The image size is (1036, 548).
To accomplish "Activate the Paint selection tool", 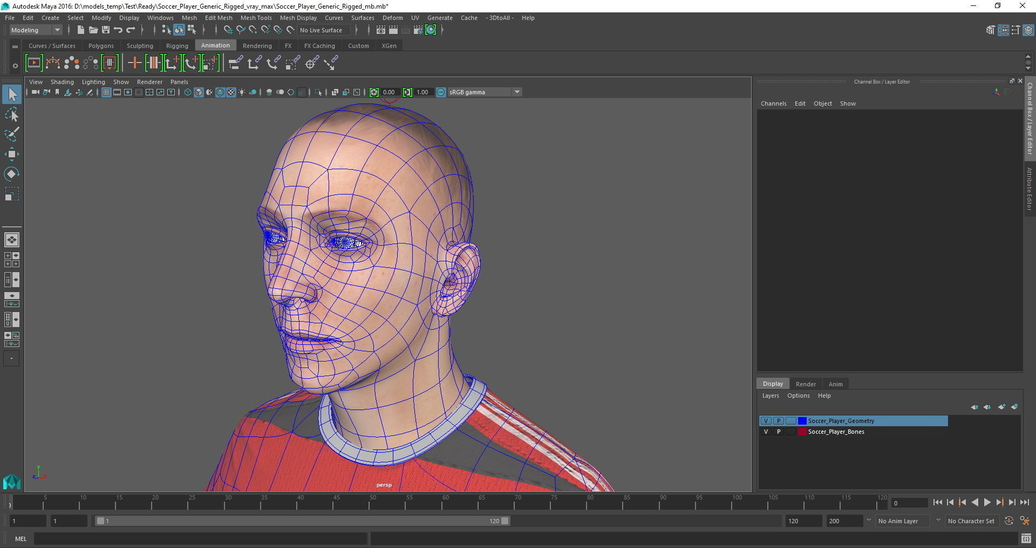I will (x=12, y=134).
